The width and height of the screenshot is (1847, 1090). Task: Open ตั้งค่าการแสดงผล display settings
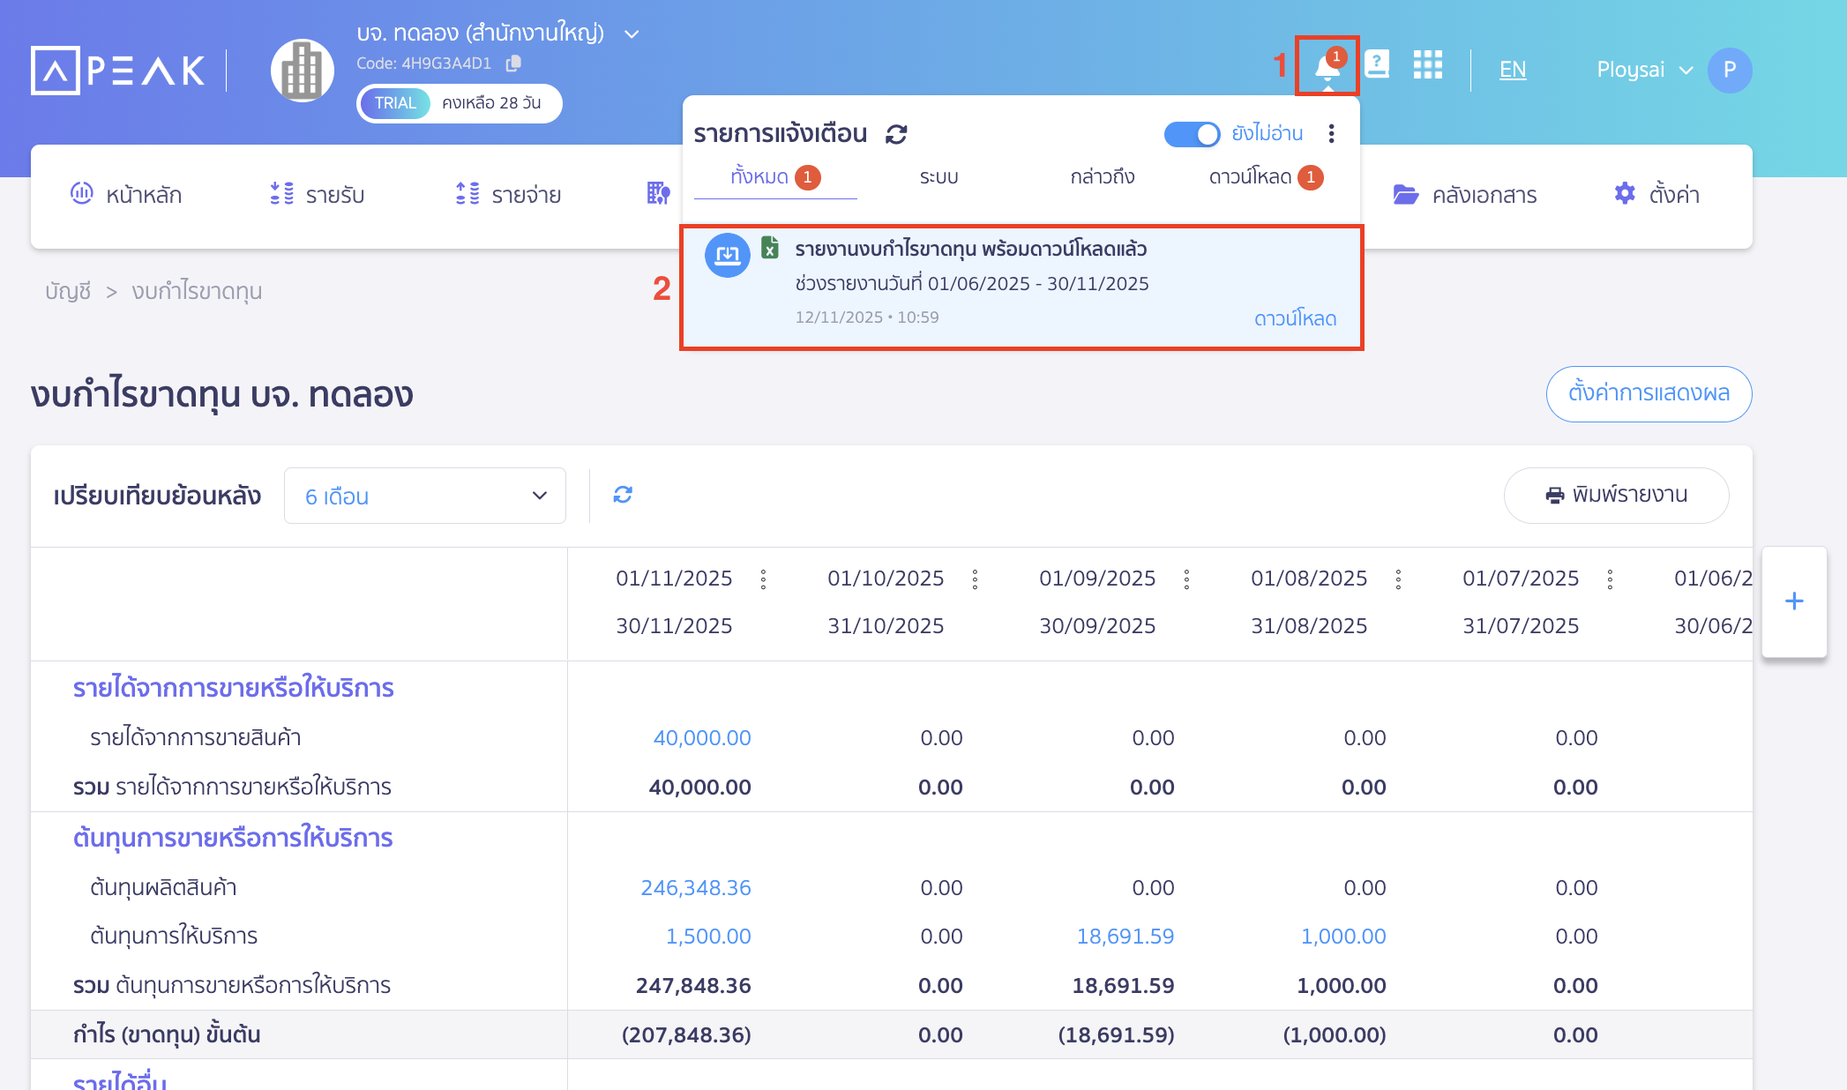(1649, 394)
